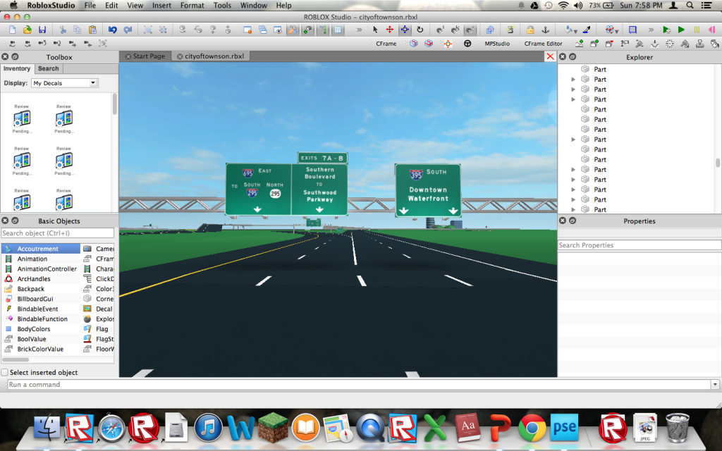The image size is (722, 451).
Task: Click the Group selection icon
Action: [148, 30]
